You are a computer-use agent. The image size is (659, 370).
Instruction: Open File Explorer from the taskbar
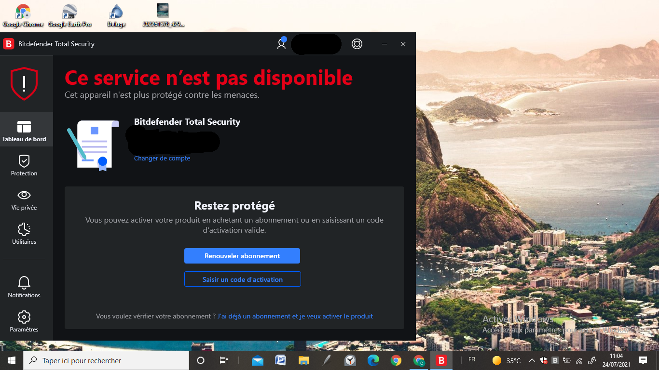[303, 360]
